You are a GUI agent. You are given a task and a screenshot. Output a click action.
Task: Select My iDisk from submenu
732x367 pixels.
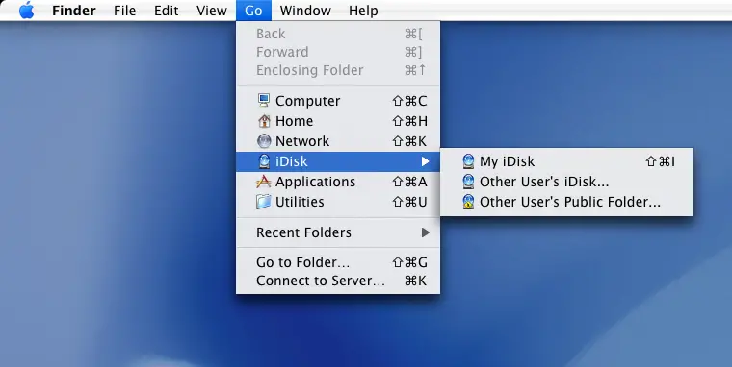[x=566, y=161]
